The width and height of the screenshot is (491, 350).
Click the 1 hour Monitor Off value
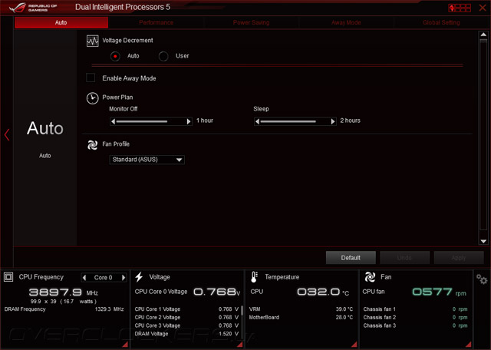205,121
